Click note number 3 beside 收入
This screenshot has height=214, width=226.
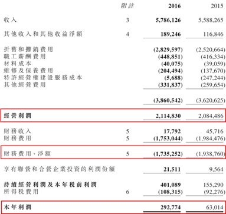[127, 20]
